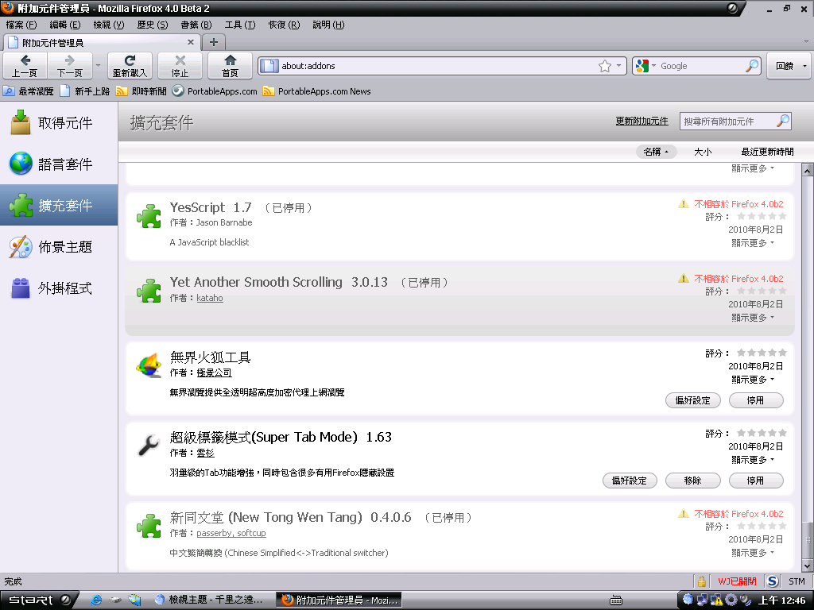Open the back/forward history dropdown arrow

tap(98, 66)
